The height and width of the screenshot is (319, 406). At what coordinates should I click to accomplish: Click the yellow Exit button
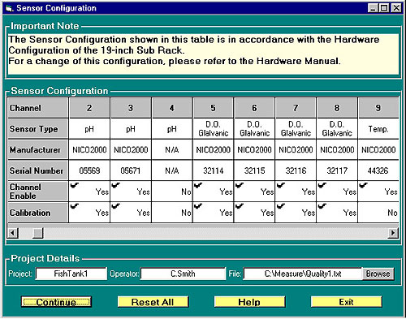[x=346, y=302]
